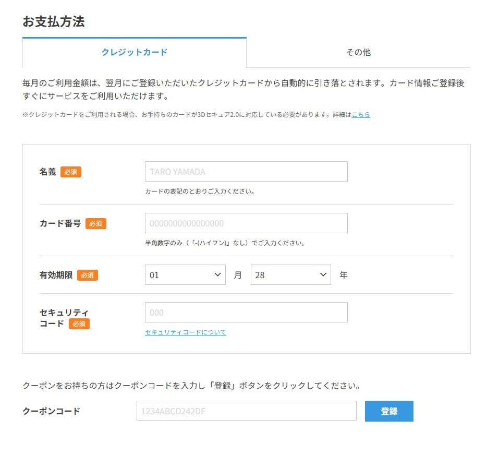Open the その他 payment tab
Viewport: 487px width, 455px height.
pyautogui.click(x=358, y=52)
